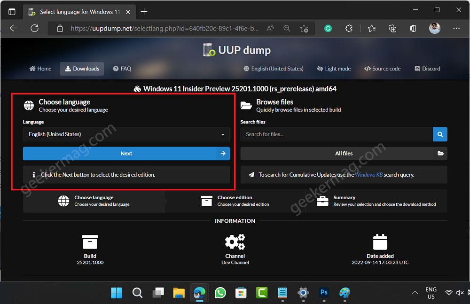
Task: Switch to Light mode
Action: 334,69
